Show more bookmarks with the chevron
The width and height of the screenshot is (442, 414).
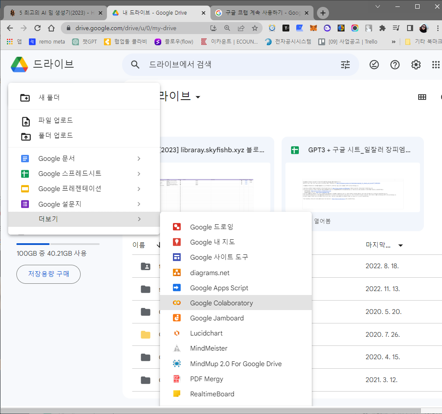[394, 42]
